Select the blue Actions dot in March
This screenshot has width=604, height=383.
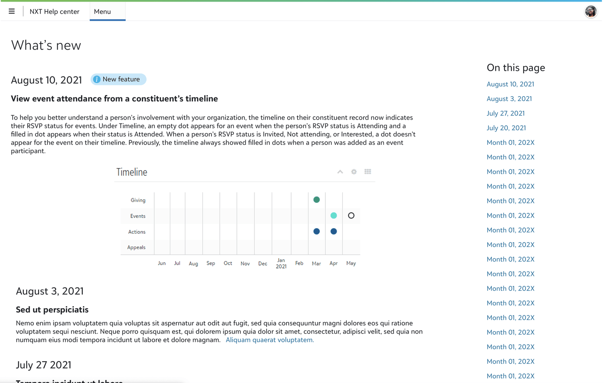tap(316, 231)
